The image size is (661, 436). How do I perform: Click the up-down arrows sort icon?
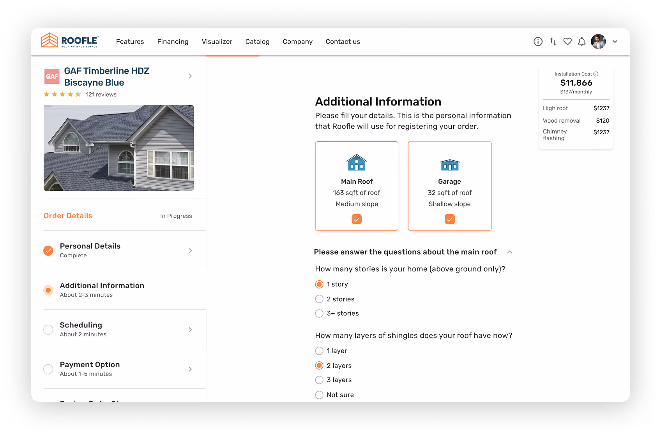coord(553,42)
